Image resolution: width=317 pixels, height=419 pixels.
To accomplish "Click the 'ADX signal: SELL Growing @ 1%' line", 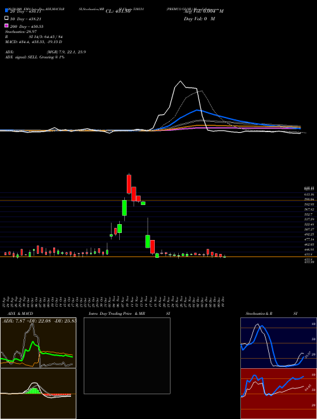I will 35,57.
